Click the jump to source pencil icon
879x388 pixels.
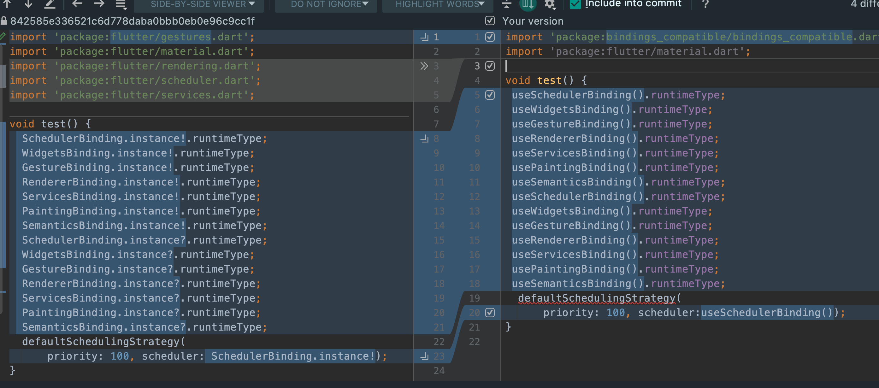click(x=50, y=3)
